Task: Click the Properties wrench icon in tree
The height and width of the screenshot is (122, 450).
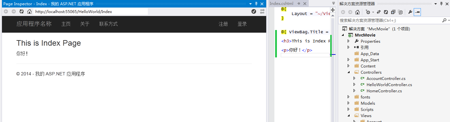Action: [x=356, y=41]
